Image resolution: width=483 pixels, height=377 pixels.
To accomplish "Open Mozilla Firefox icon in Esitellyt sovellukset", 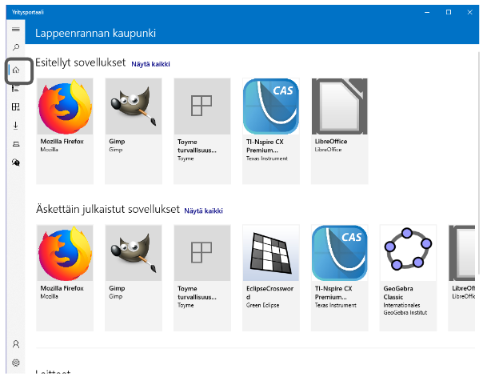I will point(65,106).
